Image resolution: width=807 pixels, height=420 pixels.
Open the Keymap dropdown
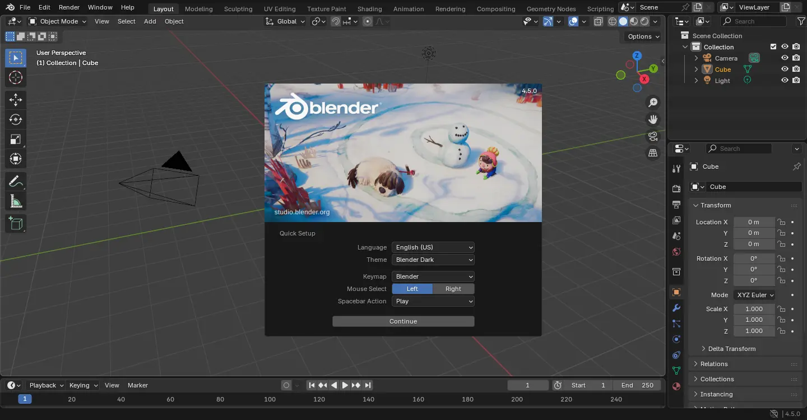coord(433,276)
